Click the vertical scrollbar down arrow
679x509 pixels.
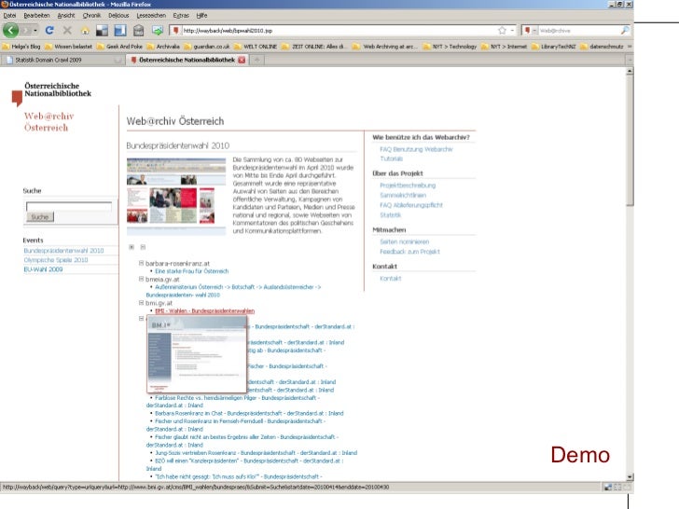pos(630,476)
